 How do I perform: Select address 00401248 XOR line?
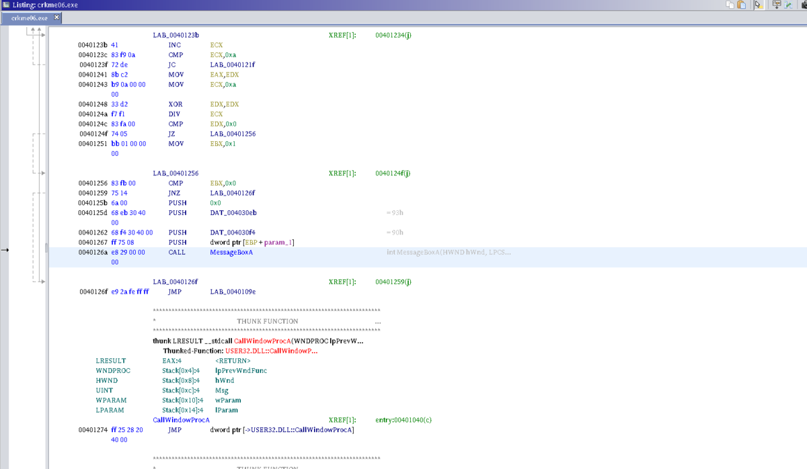pyautogui.click(x=93, y=104)
